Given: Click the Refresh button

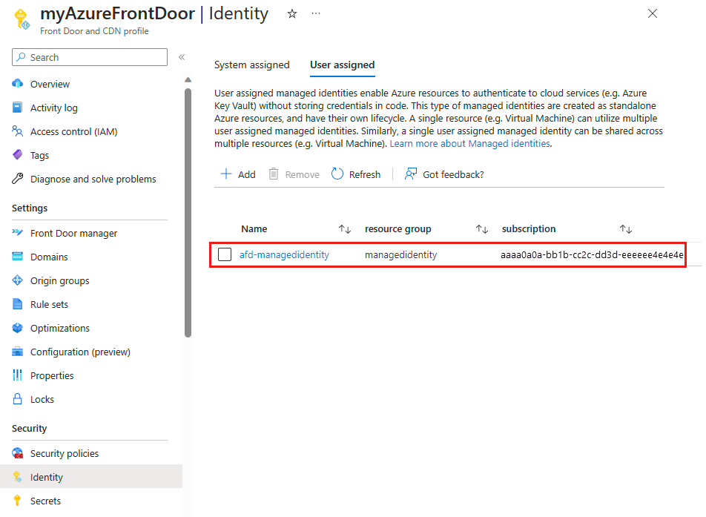Looking at the screenshot, I should click(x=356, y=174).
